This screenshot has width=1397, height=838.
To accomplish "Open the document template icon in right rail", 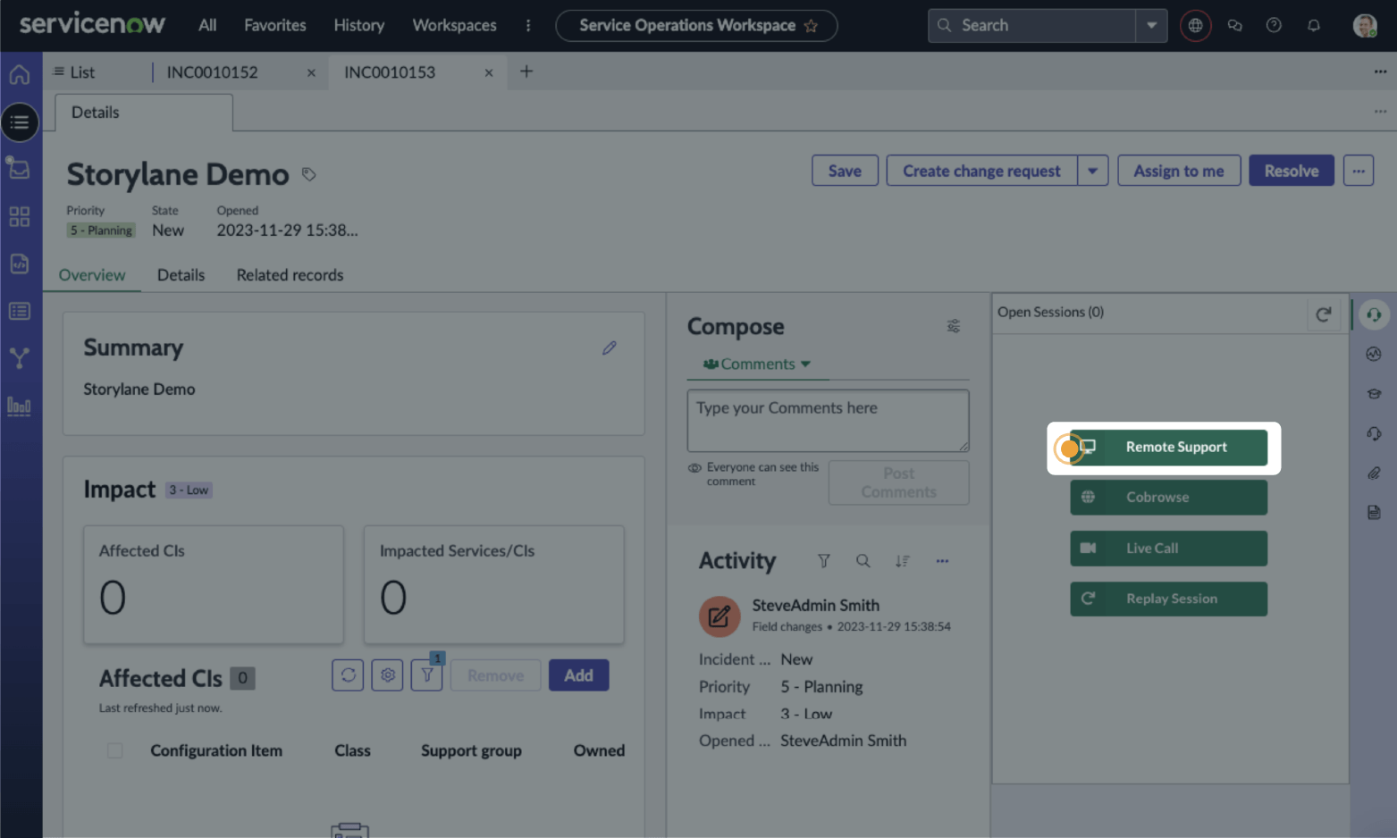I will [x=1374, y=512].
